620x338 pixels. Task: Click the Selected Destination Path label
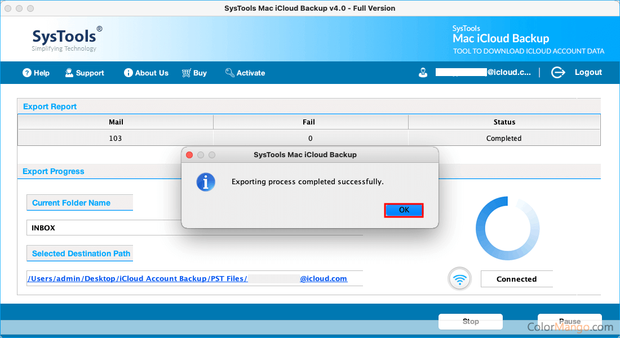coord(81,254)
